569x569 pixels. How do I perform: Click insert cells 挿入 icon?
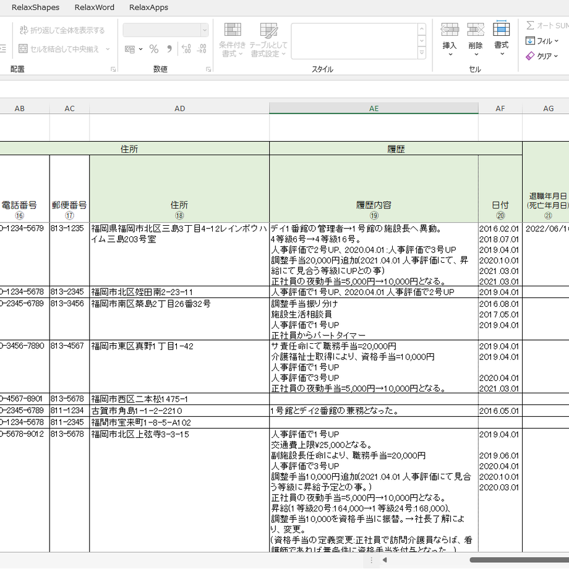[x=450, y=29]
